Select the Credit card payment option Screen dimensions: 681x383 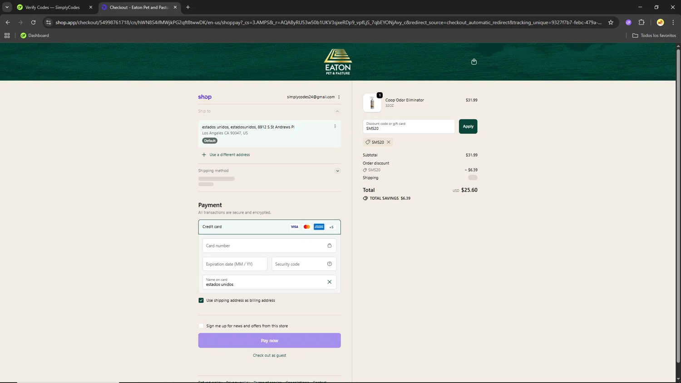point(269,227)
